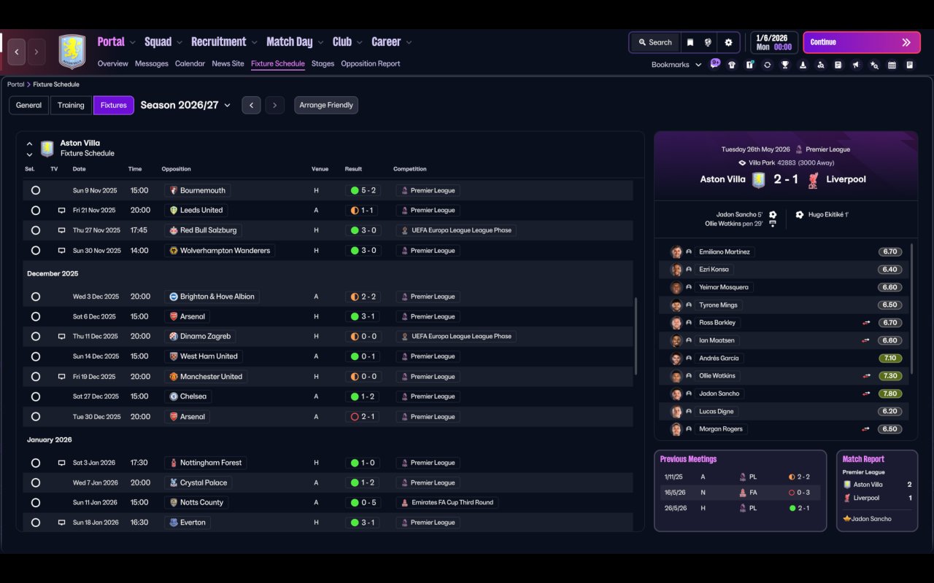Select the Notts County fixture radio button
Screen dimensions: 934x583
click(36, 503)
